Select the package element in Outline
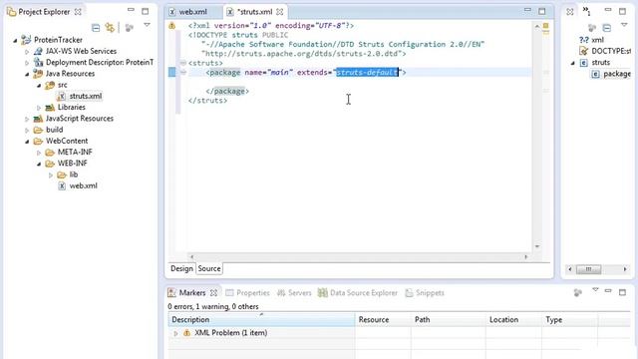This screenshot has height=359, width=638. 617,74
